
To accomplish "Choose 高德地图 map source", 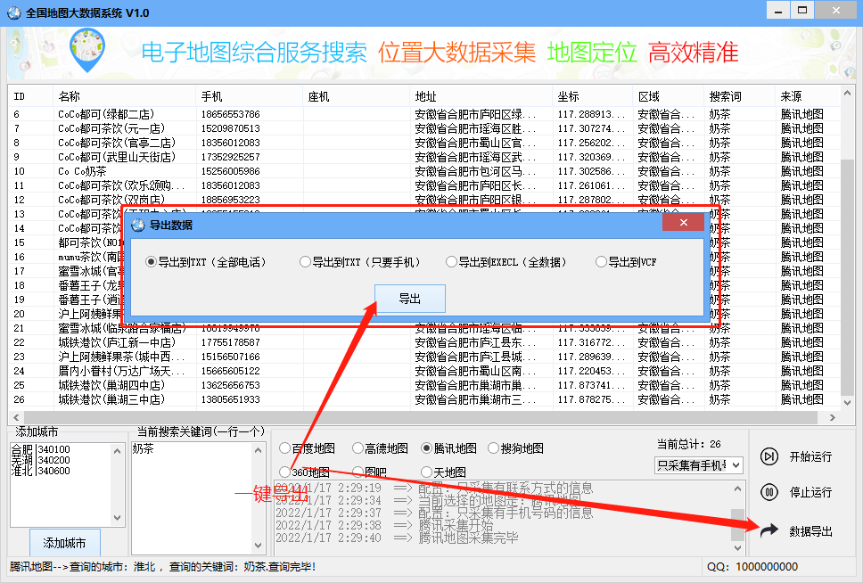I will pyautogui.click(x=381, y=448).
